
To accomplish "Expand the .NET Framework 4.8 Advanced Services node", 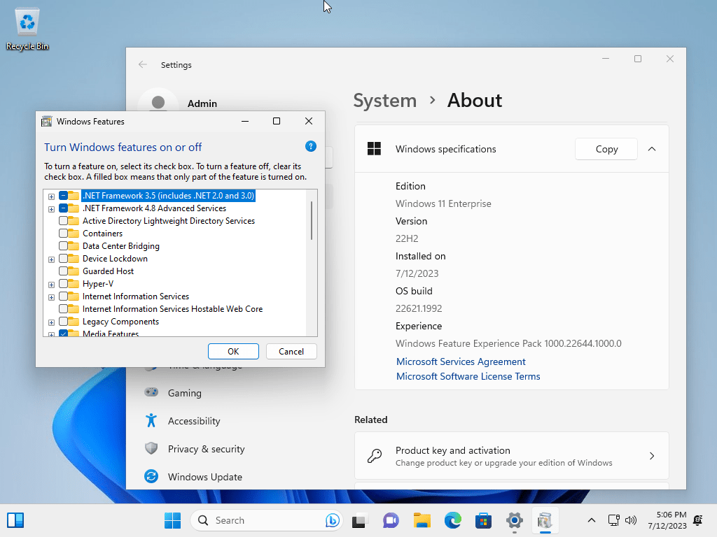I will coord(51,209).
